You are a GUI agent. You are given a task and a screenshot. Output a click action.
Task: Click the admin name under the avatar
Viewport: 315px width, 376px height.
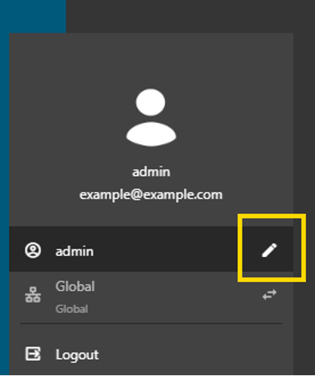(151, 172)
